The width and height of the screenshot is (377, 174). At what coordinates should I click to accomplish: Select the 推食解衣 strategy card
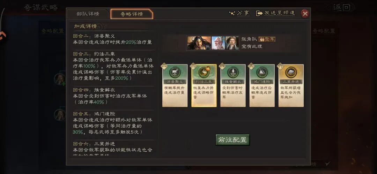(x=233, y=85)
